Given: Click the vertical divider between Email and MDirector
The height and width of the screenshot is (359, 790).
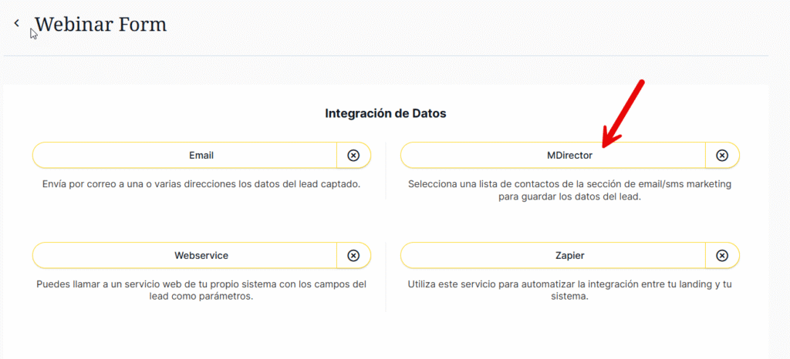Looking at the screenshot, I should tap(386, 169).
